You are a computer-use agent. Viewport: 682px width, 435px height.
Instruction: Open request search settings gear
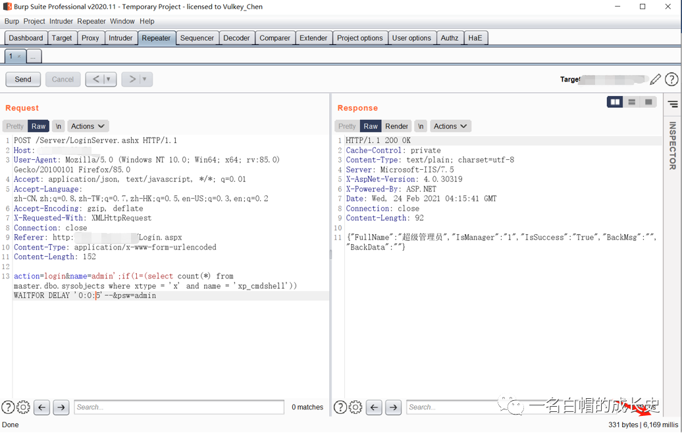tap(23, 407)
